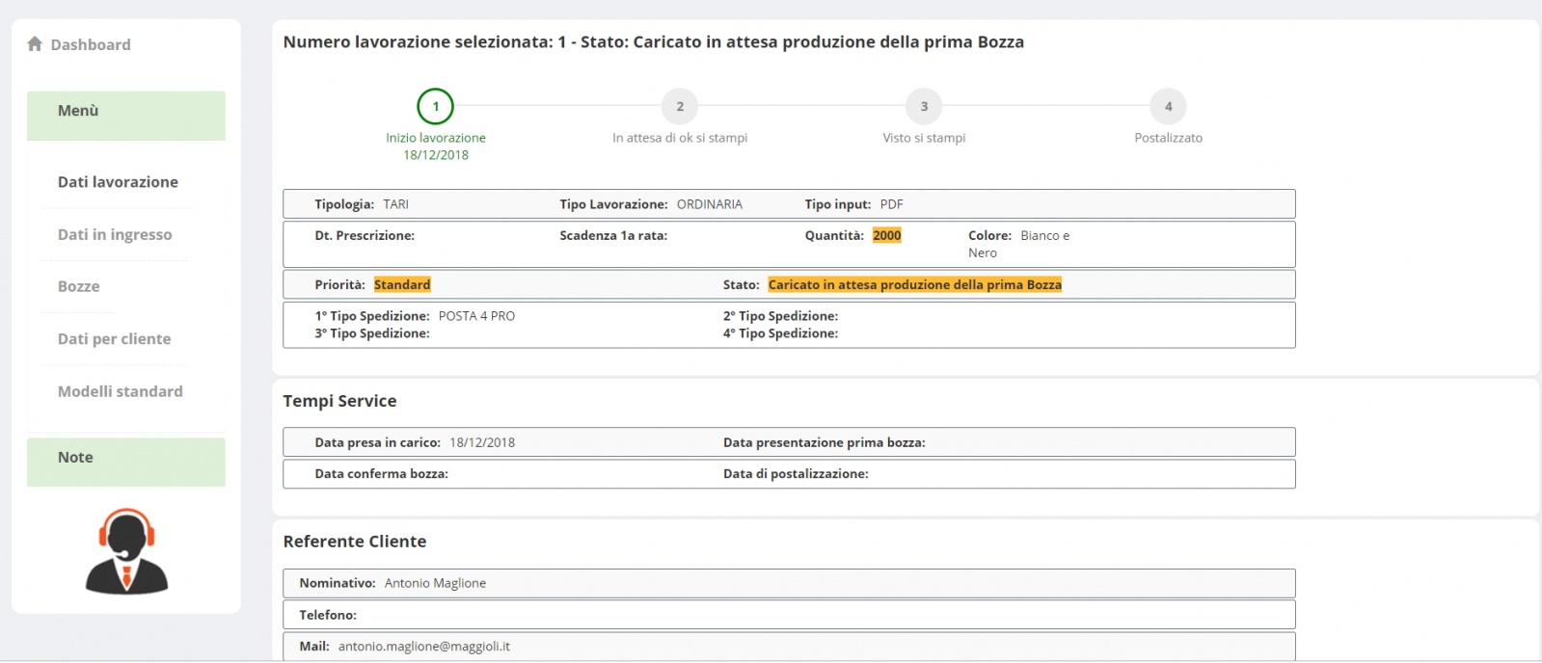Click the highlighted Standard priority value

tap(402, 284)
